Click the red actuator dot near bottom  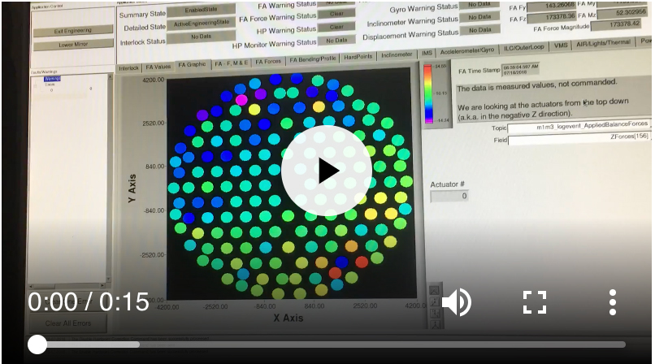click(362, 262)
